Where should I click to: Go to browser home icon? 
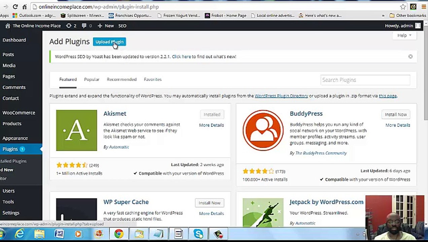coord(25,7)
